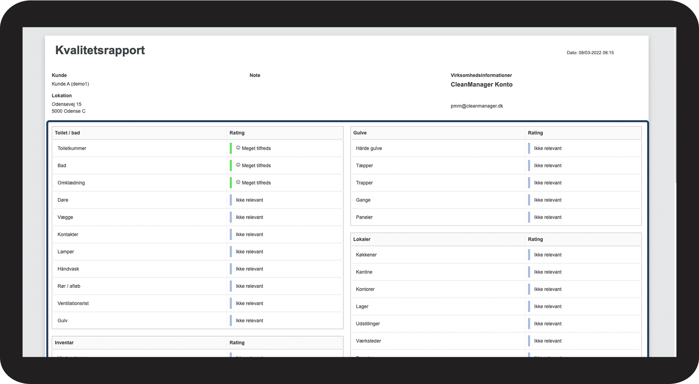Image resolution: width=699 pixels, height=384 pixels.
Task: Click the pmm@cleanmanager.dk email address
Action: tap(477, 106)
